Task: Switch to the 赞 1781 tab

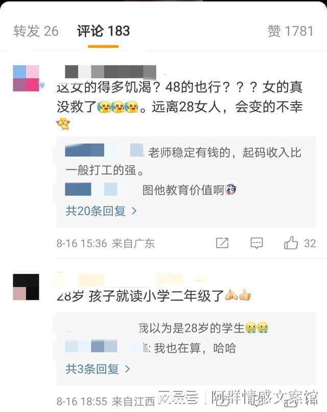Action: click(291, 31)
